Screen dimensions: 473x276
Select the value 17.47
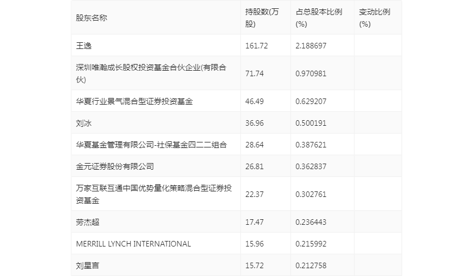click(254, 221)
